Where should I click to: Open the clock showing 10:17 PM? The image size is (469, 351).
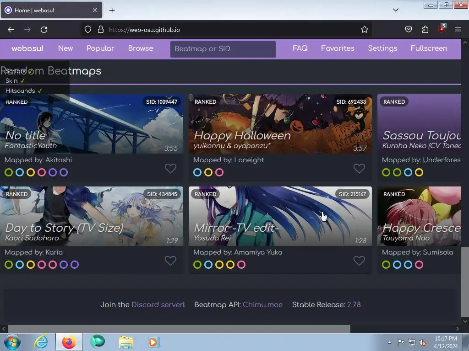click(x=446, y=342)
